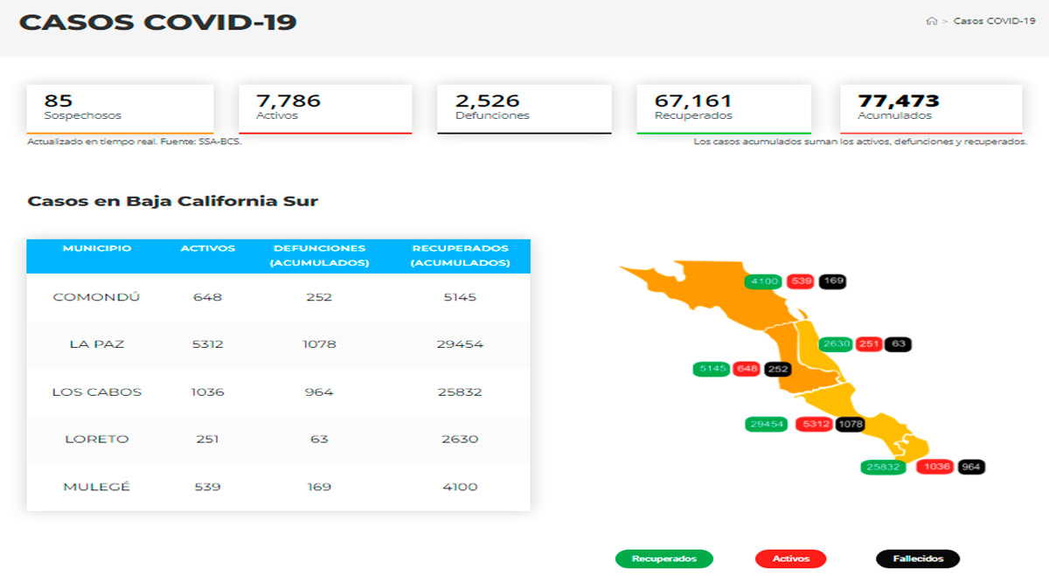Click the black 964 Los Cabos badge
This screenshot has height=582, width=1049.
click(971, 468)
